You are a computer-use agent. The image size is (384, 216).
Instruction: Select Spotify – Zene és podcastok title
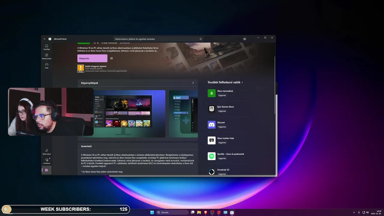231,154
